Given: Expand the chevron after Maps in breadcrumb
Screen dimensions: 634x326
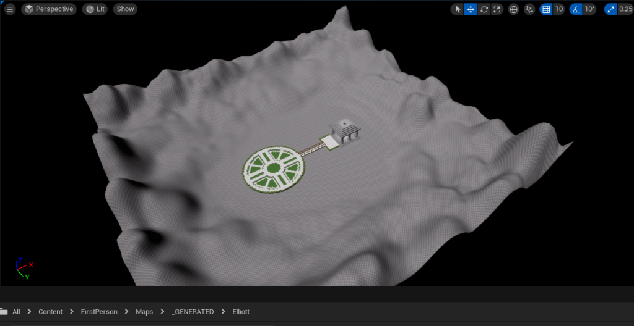Looking at the screenshot, I should (x=162, y=312).
